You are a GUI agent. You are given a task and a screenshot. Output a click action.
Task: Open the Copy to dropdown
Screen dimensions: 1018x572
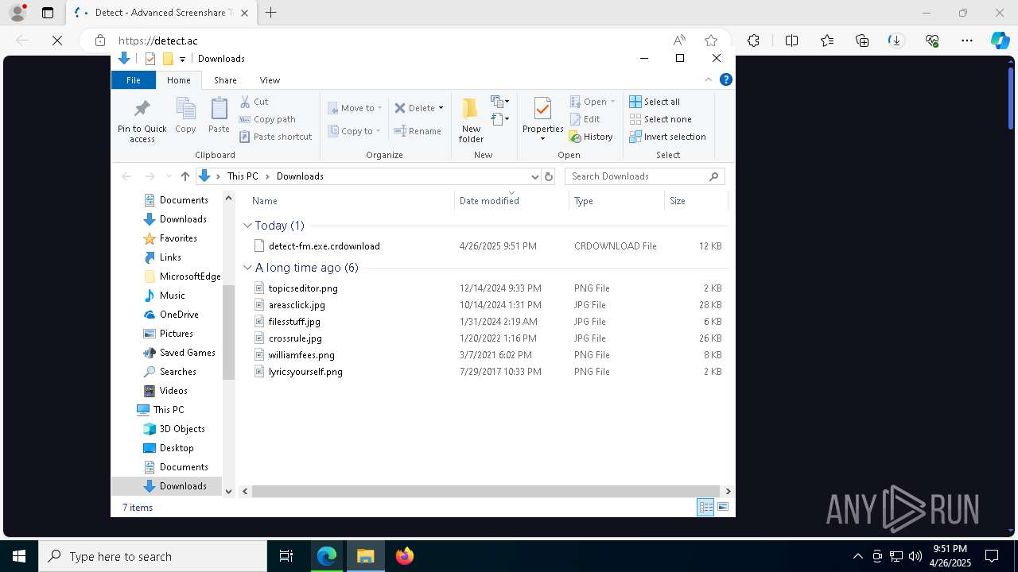pos(354,131)
